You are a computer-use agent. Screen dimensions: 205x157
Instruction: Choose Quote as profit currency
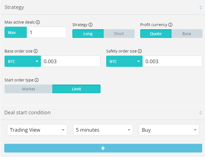coord(156,34)
